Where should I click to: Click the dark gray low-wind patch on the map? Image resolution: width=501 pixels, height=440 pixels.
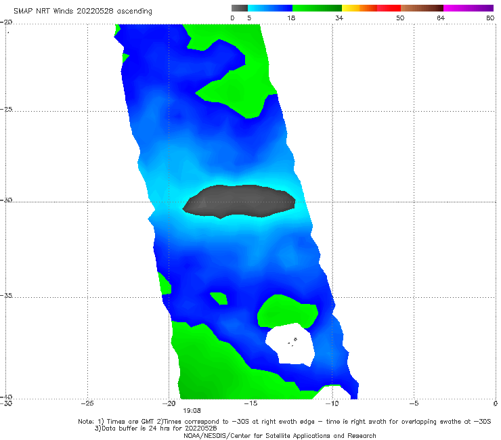[239, 202]
